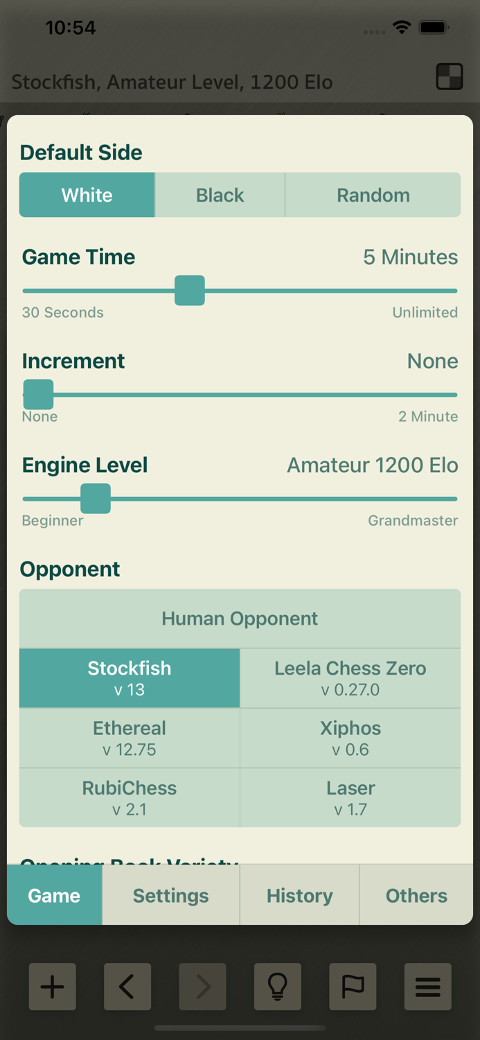Open the Others tab

(416, 895)
